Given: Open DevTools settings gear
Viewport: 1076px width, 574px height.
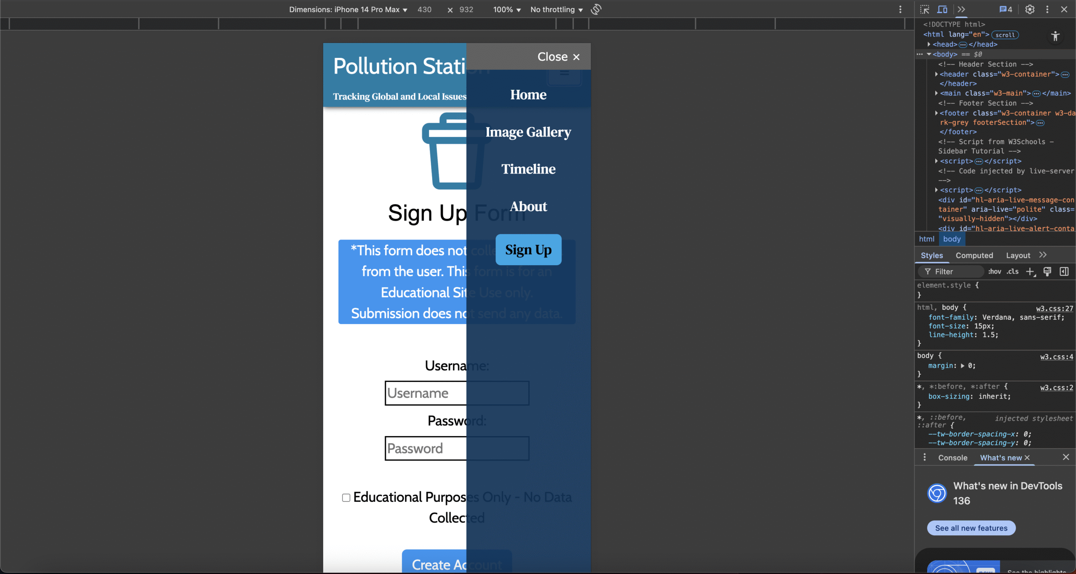Looking at the screenshot, I should pyautogui.click(x=1030, y=9).
